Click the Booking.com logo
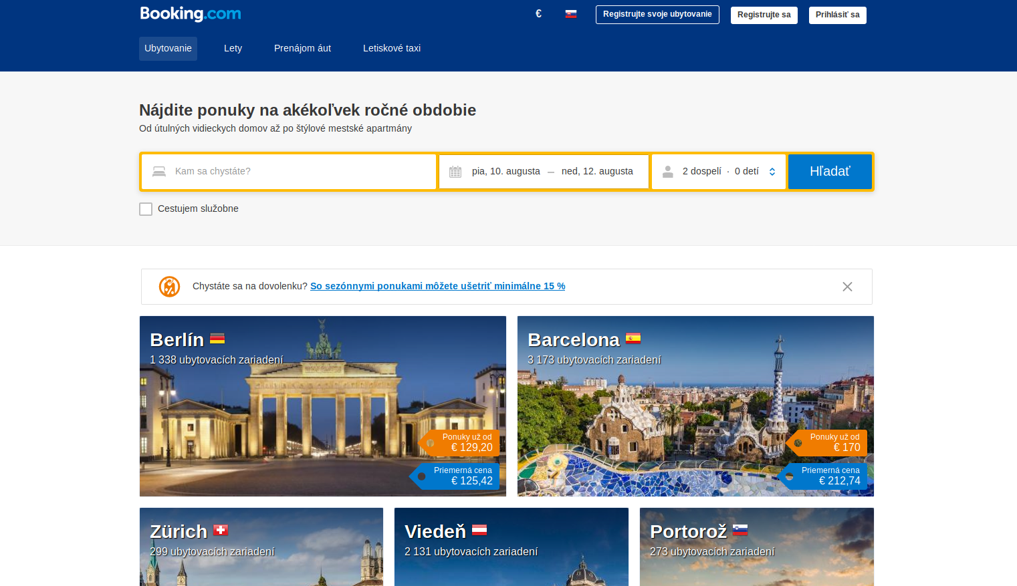 tap(191, 14)
